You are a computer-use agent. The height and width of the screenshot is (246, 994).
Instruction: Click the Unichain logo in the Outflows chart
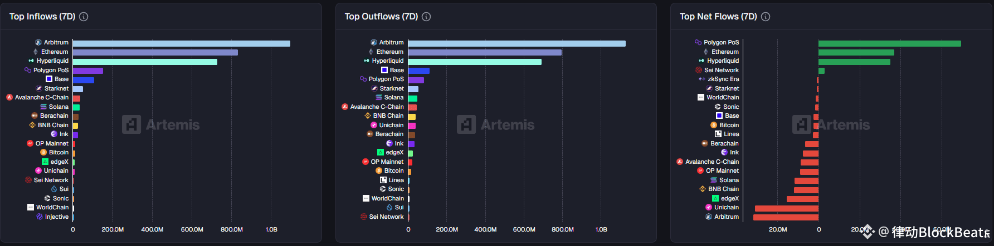pos(374,125)
